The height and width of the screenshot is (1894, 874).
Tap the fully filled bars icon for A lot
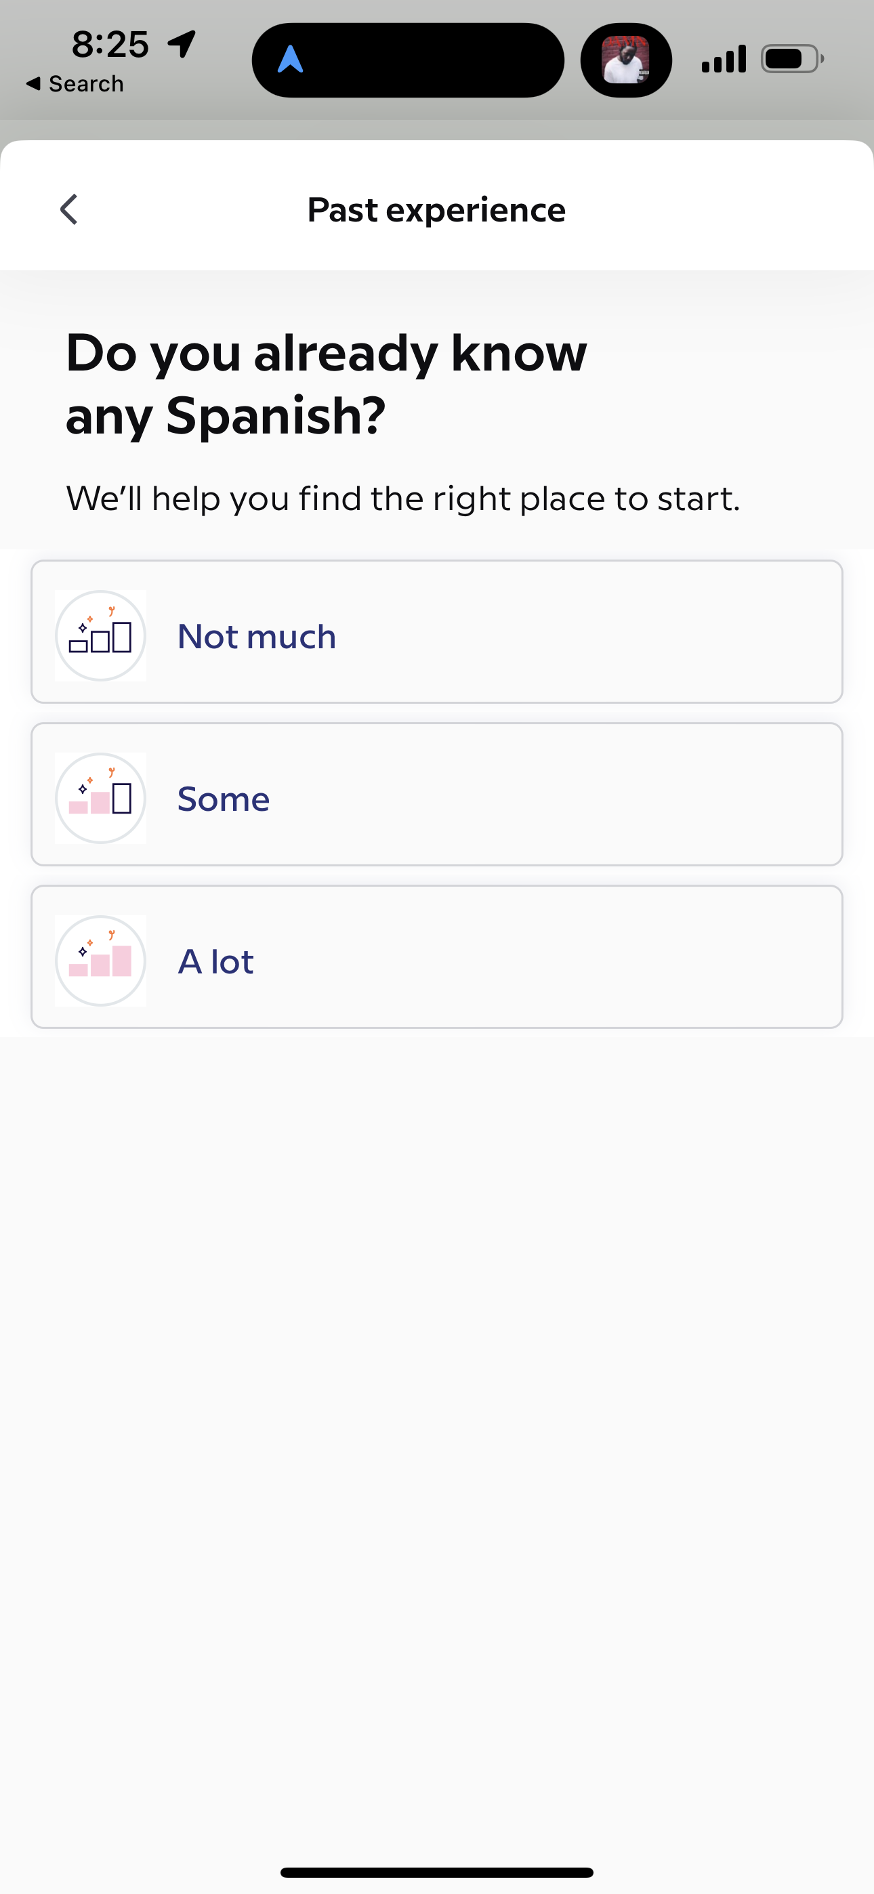coord(101,961)
